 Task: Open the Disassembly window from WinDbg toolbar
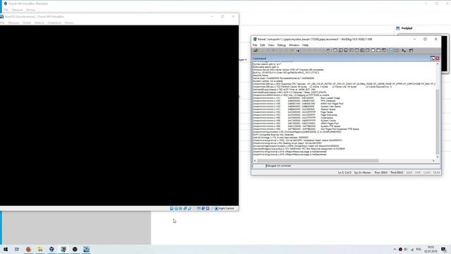click(368, 50)
